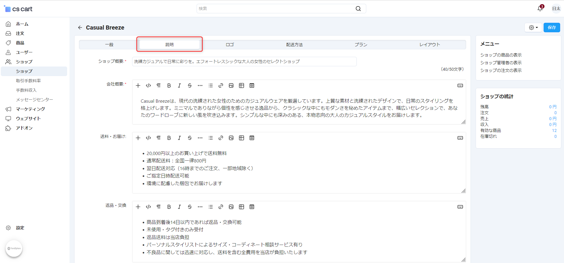
Task: Open the ショップの商品の表示 link
Action: point(501,55)
